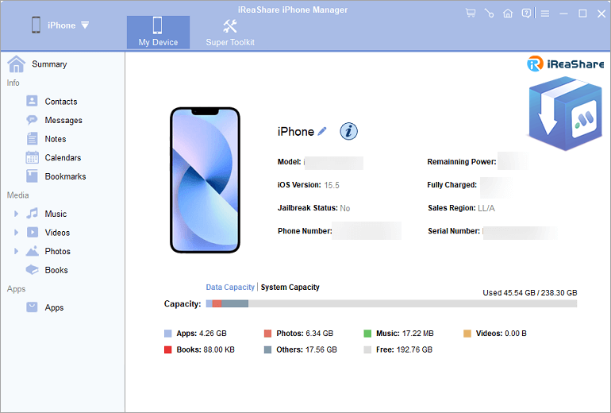
Task: Click the key register icon
Action: click(x=489, y=14)
